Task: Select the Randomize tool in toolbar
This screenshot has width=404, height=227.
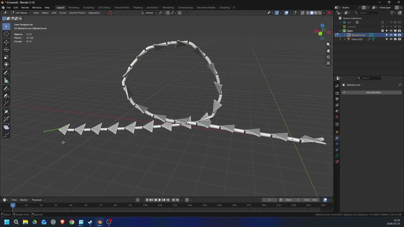Action: click(x=6, y=135)
